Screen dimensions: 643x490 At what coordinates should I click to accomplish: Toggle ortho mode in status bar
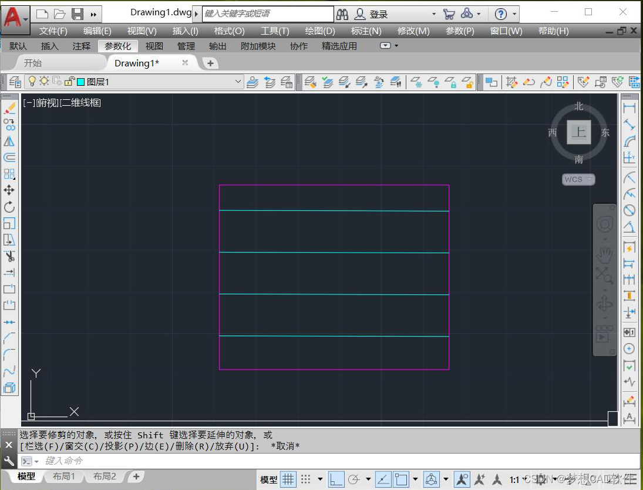click(x=336, y=479)
